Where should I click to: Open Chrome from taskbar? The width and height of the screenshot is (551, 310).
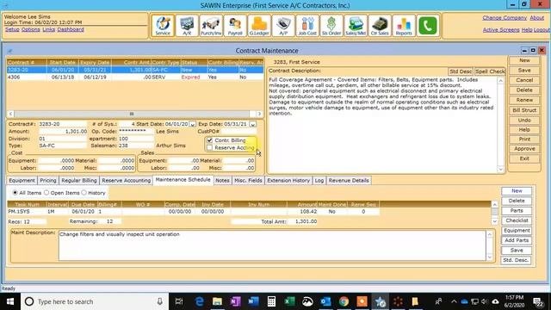pos(344,301)
